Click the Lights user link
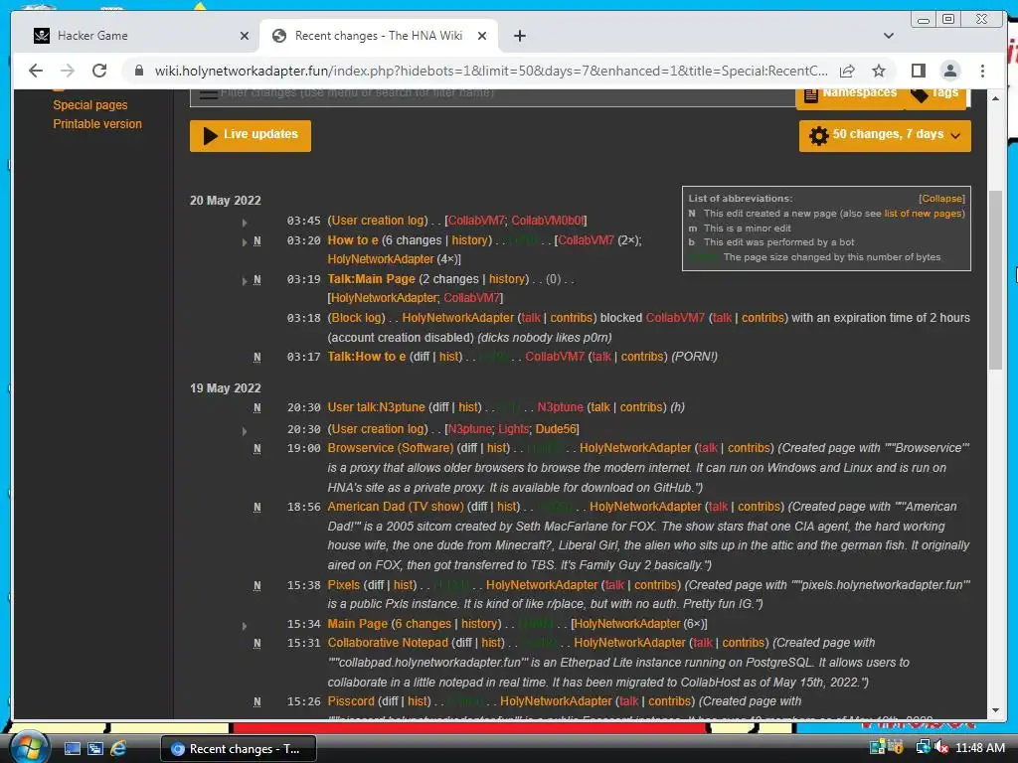 coord(514,429)
